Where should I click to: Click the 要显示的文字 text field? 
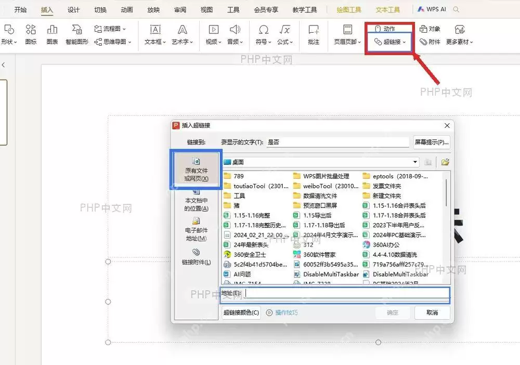(x=337, y=142)
